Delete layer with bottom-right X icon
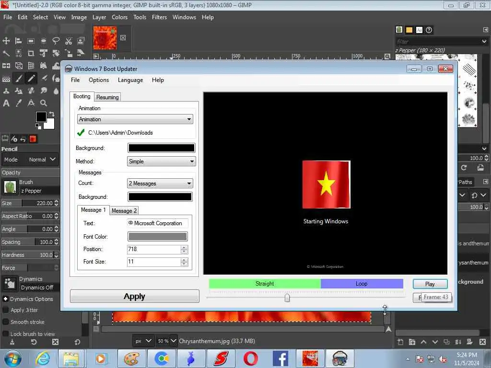491x368 pixels. 482,342
